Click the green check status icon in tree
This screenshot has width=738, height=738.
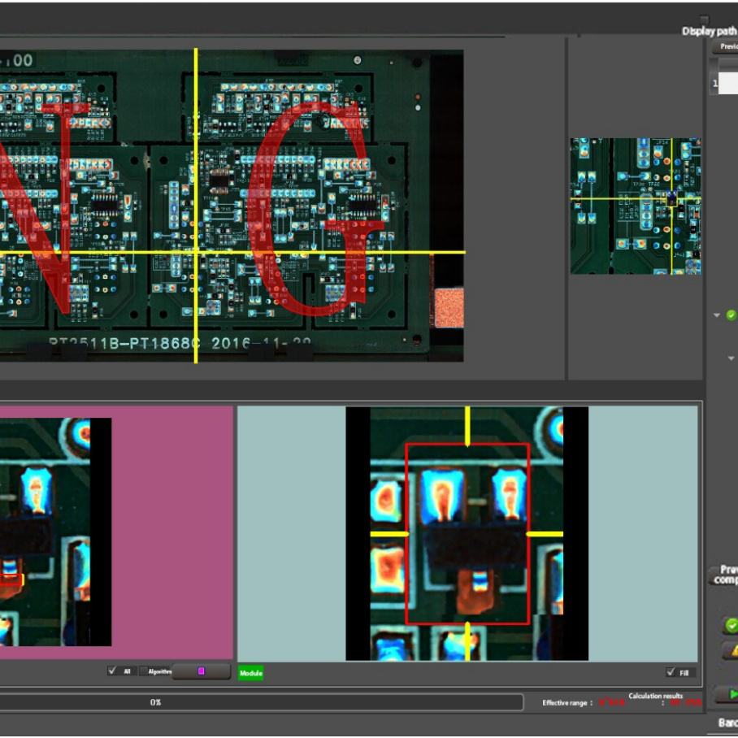pyautogui.click(x=731, y=315)
